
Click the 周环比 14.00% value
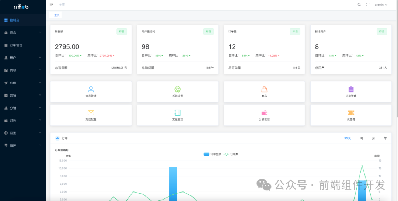273,55
